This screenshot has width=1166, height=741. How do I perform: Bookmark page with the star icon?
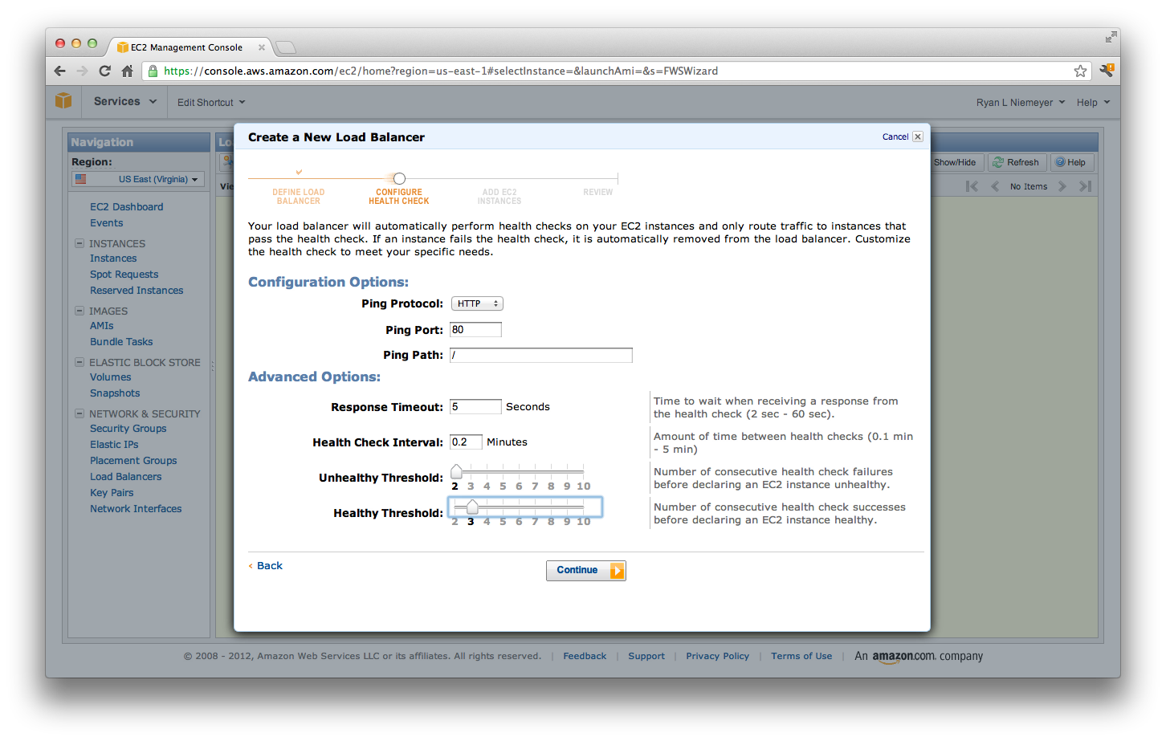click(x=1080, y=71)
